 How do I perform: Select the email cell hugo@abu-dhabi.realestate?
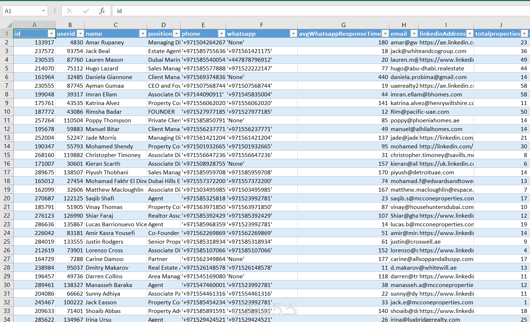coord(427,68)
